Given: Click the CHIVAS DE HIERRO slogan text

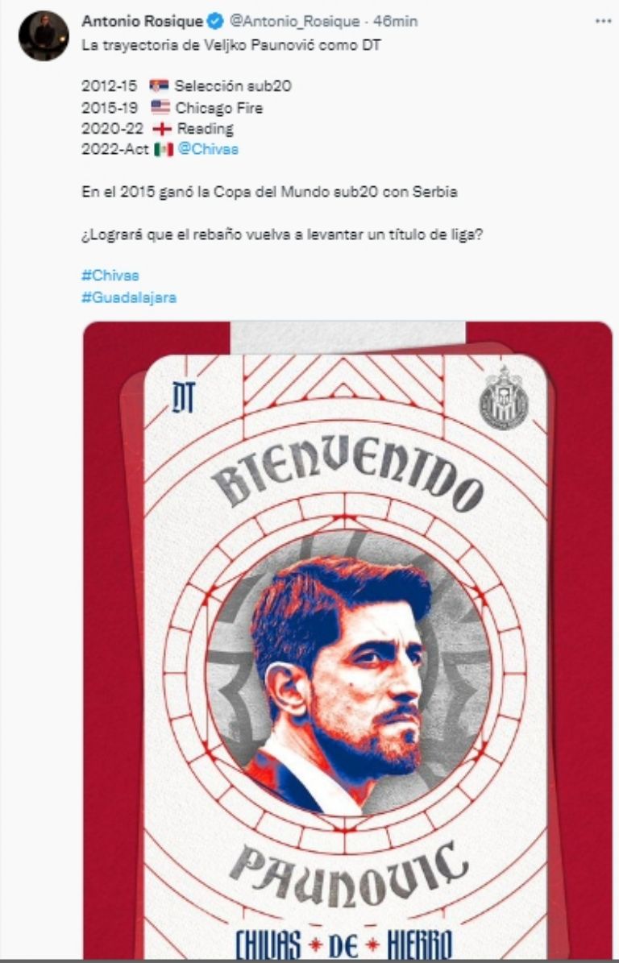Looking at the screenshot, I should 344,944.
